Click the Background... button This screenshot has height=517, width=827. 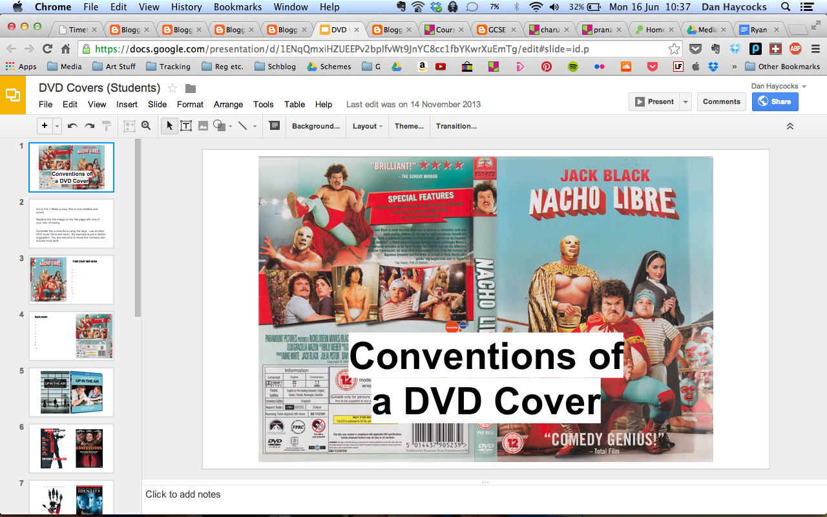click(x=316, y=126)
